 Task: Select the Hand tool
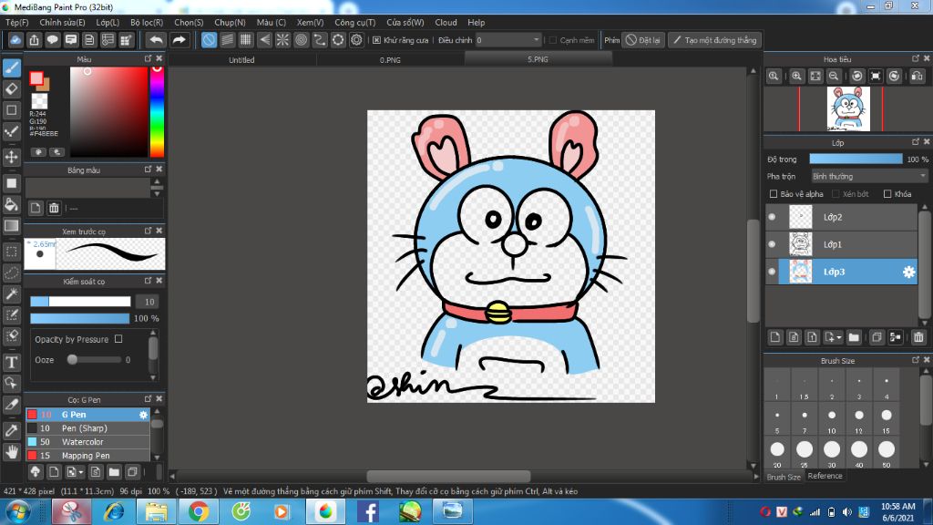(x=12, y=452)
